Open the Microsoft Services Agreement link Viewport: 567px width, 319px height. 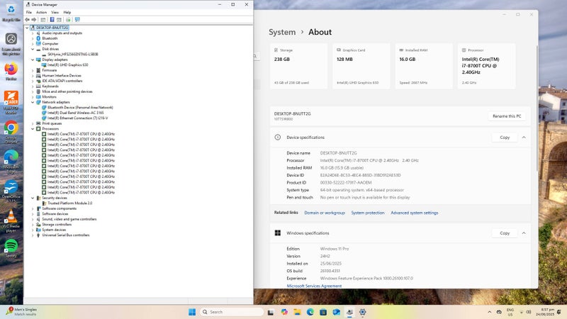(314, 286)
